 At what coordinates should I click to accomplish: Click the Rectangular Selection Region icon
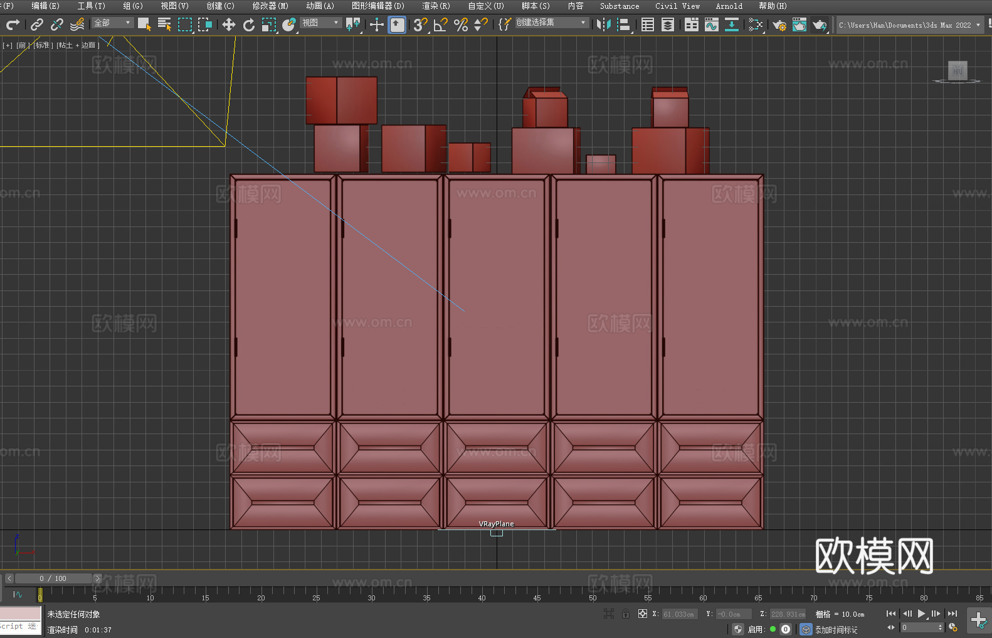[184, 24]
